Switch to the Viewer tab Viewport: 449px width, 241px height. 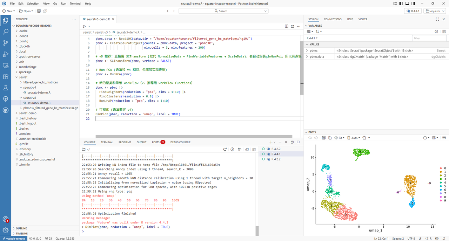coord(363,19)
